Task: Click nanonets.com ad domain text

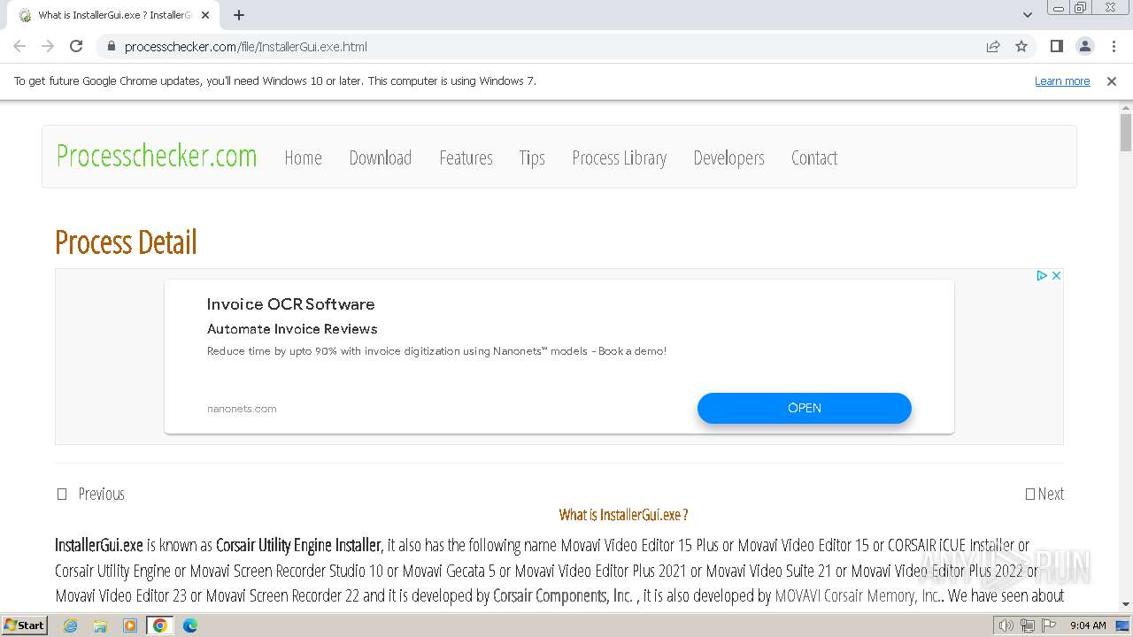Action: click(x=242, y=409)
